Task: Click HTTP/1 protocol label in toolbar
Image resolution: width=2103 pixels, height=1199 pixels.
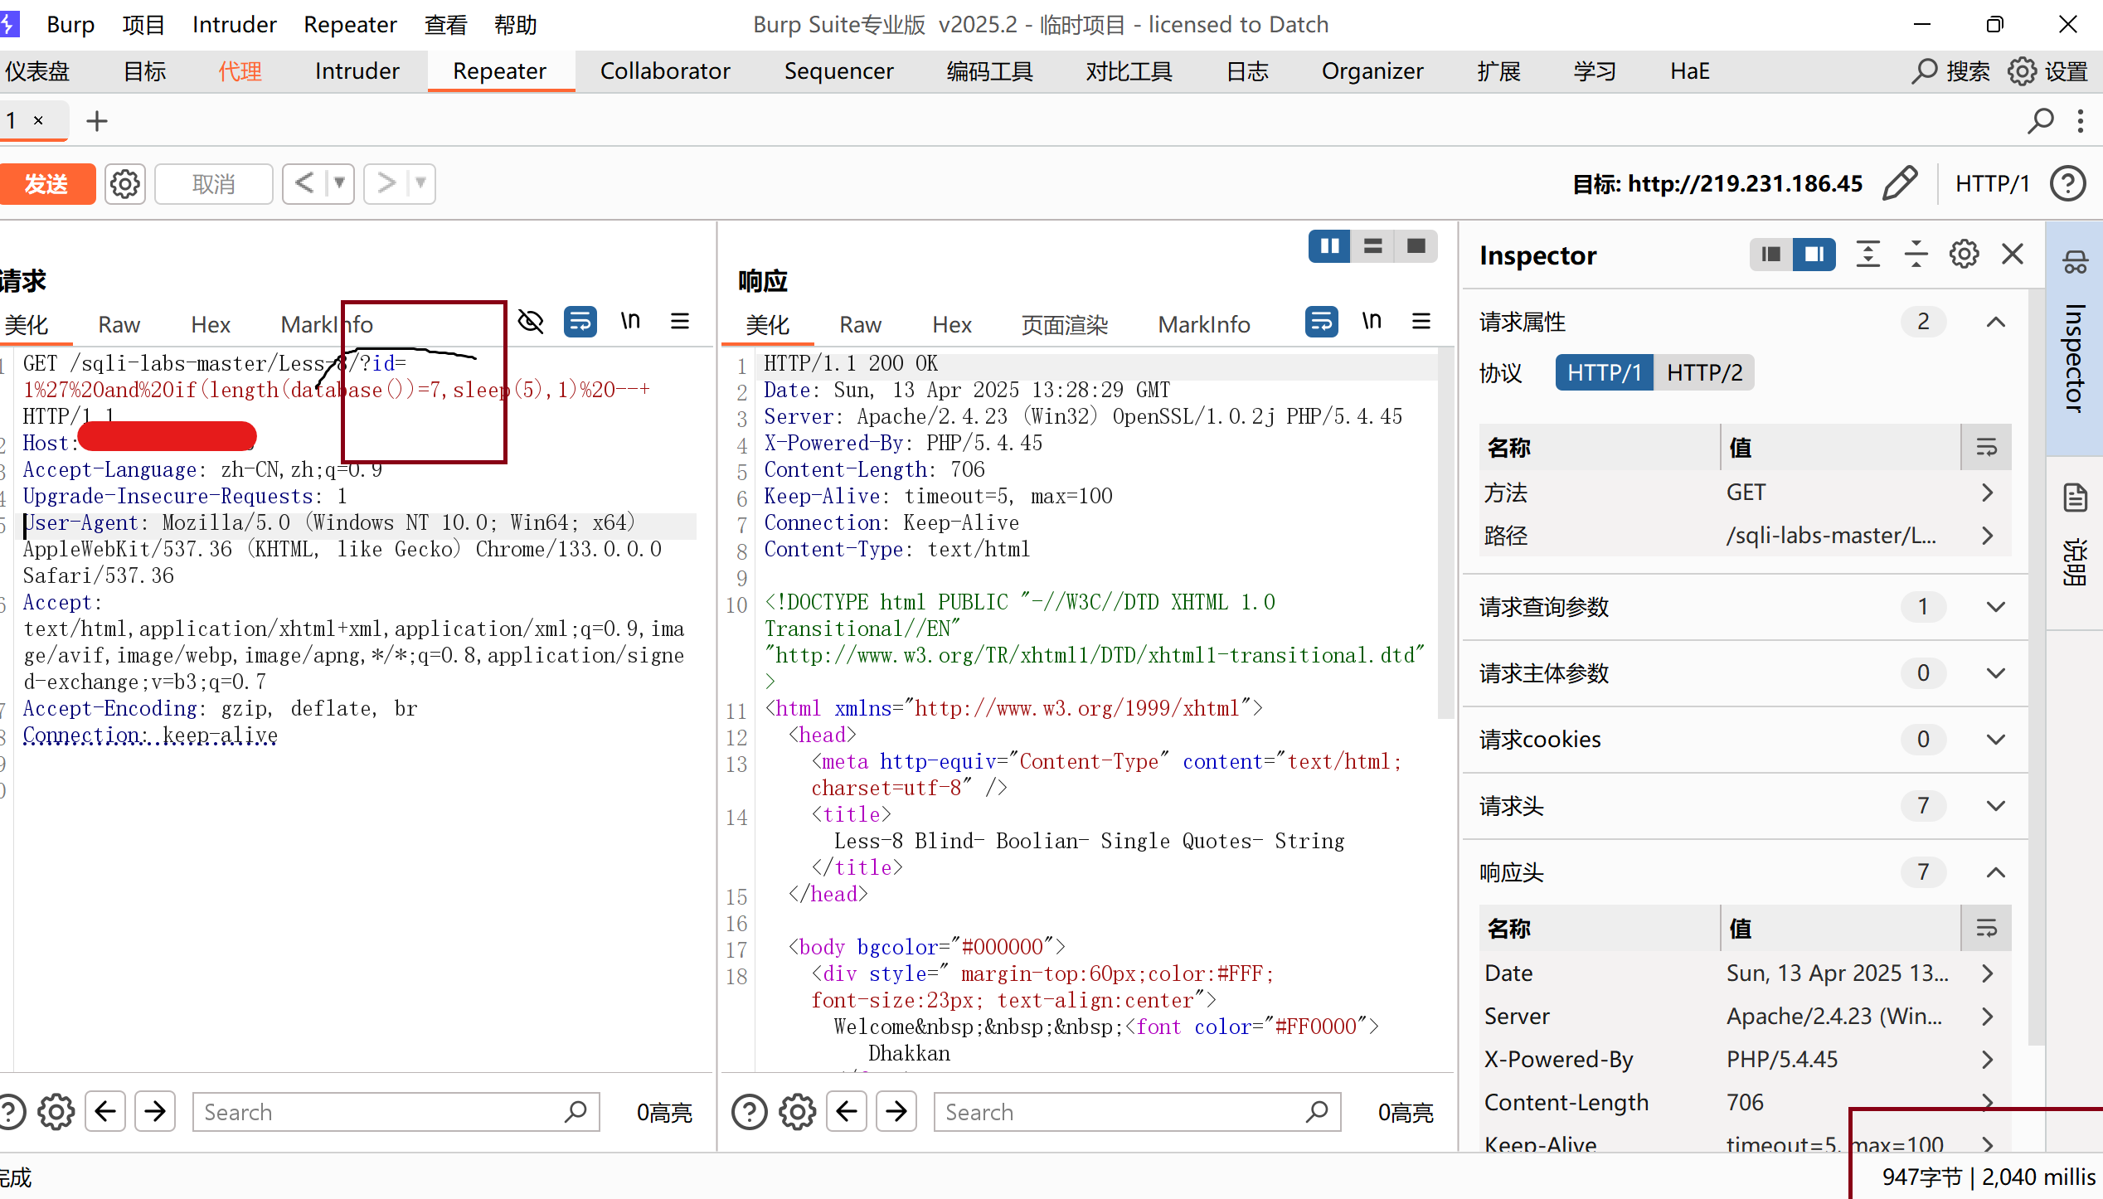Action: [x=1992, y=183]
